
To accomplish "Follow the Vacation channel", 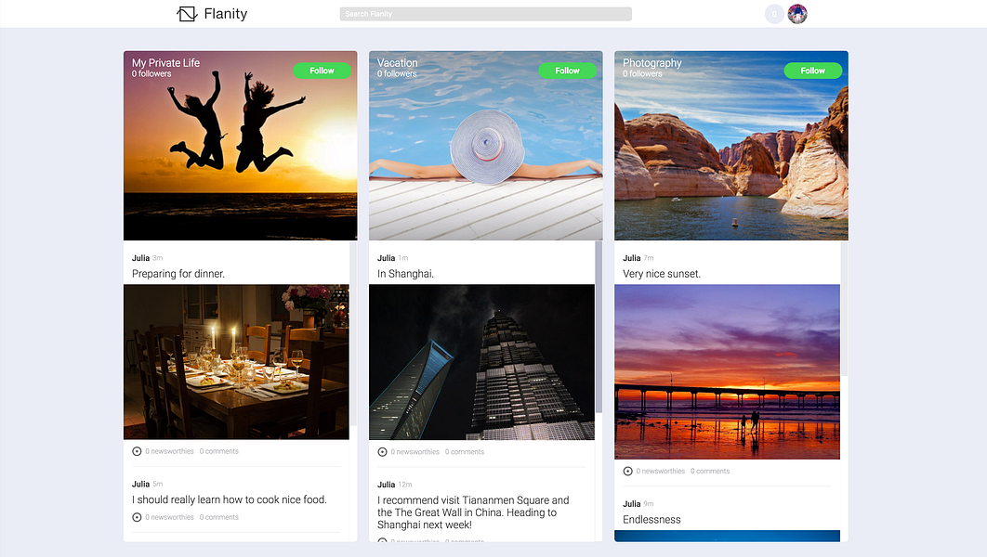I will [567, 71].
